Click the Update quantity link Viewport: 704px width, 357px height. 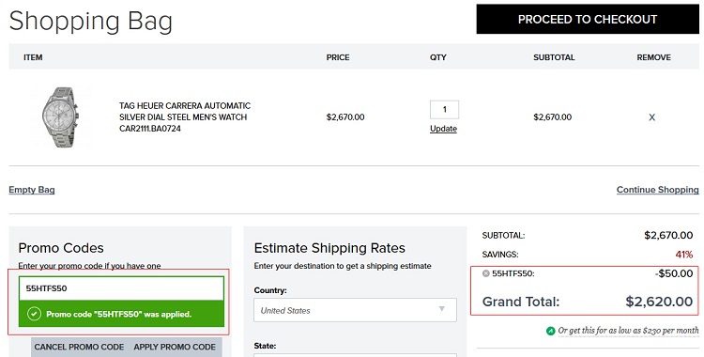click(443, 129)
